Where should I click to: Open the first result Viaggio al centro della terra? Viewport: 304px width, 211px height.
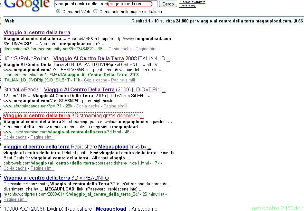37,32
